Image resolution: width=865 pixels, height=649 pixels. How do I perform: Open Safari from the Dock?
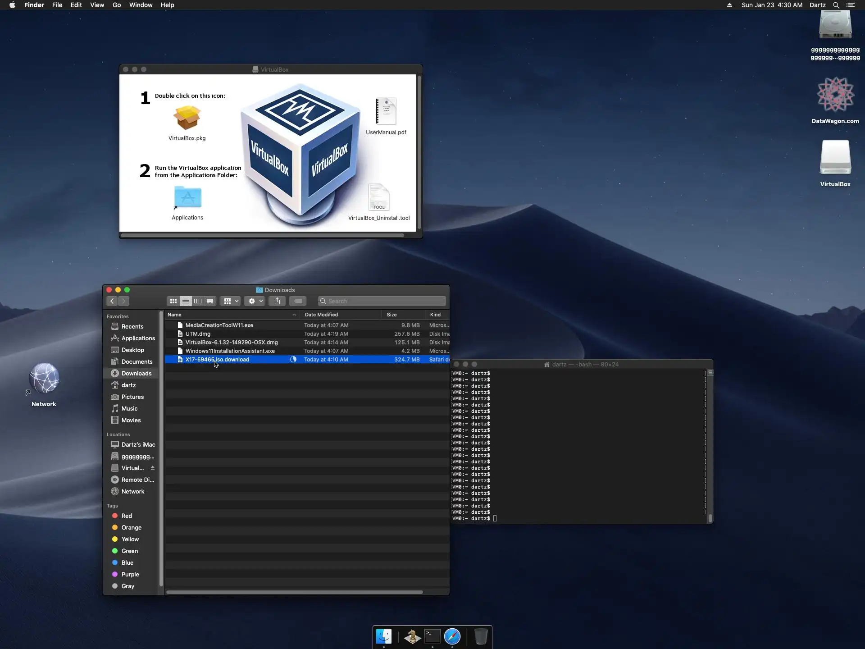click(452, 636)
